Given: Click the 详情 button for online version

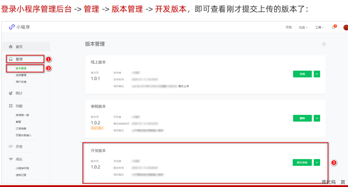Looking at the screenshot, I should [302, 74].
